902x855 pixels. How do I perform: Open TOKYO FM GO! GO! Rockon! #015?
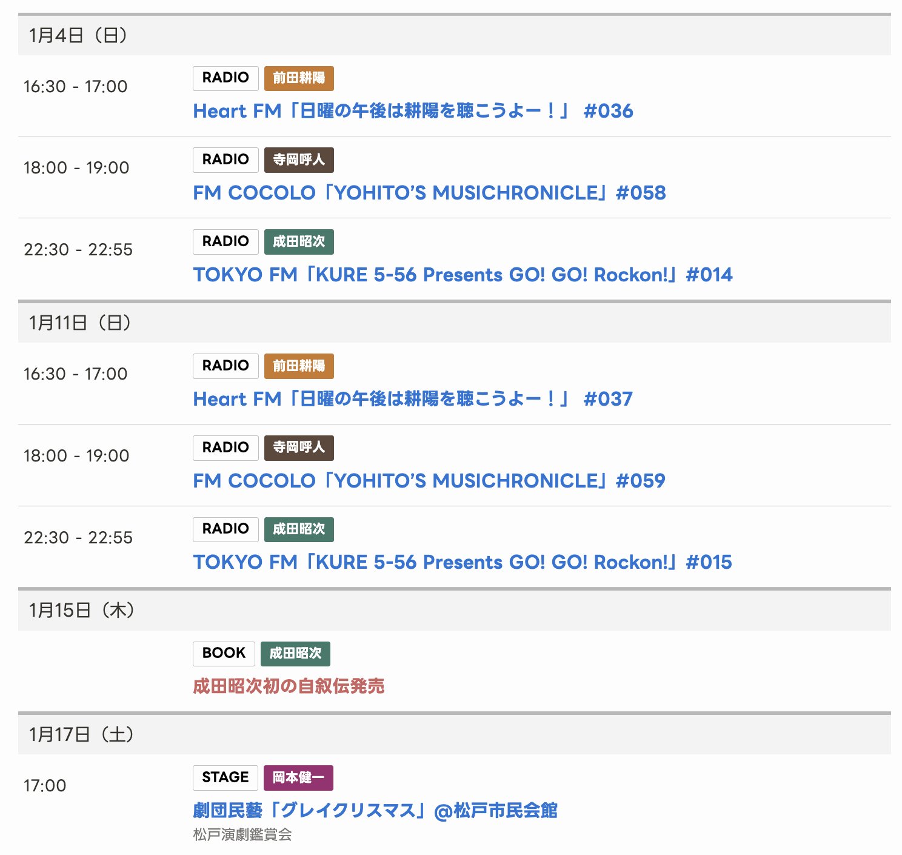coord(462,562)
